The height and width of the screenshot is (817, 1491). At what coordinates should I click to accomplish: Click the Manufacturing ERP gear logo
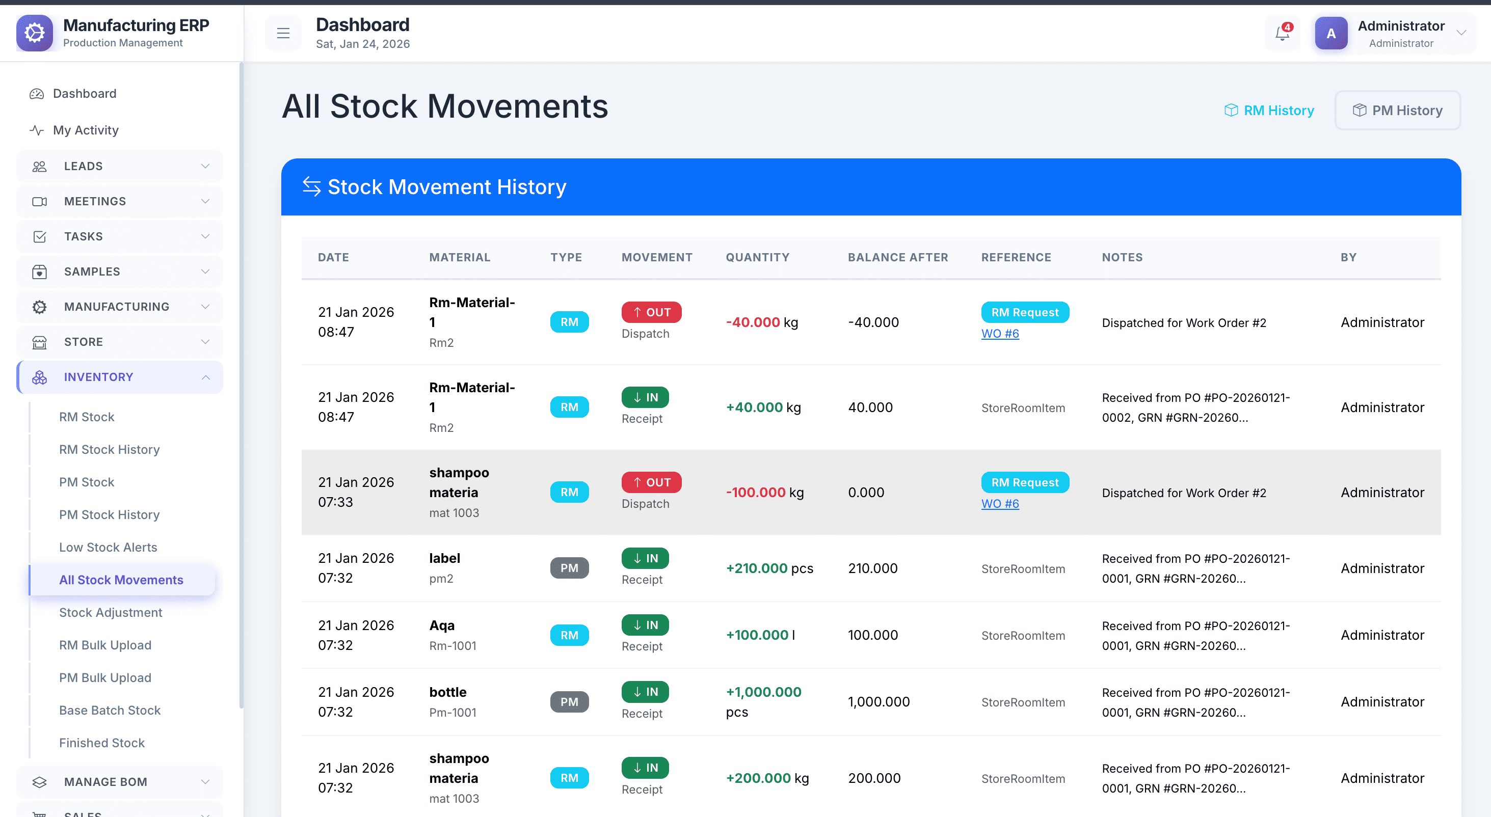click(35, 33)
